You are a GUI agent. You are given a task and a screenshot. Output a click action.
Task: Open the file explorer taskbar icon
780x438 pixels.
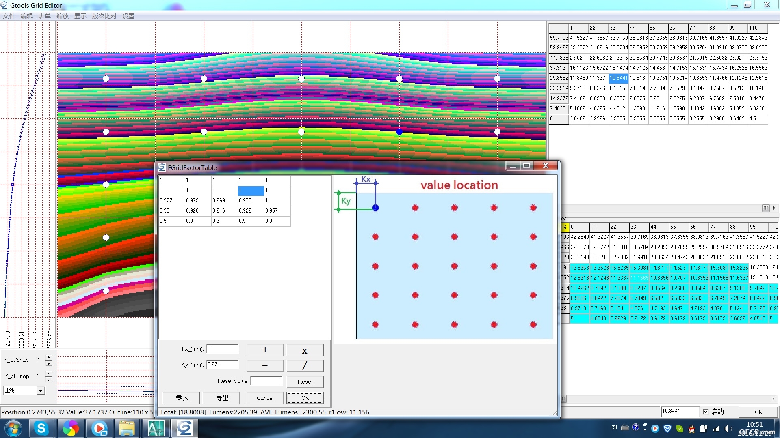point(127,428)
